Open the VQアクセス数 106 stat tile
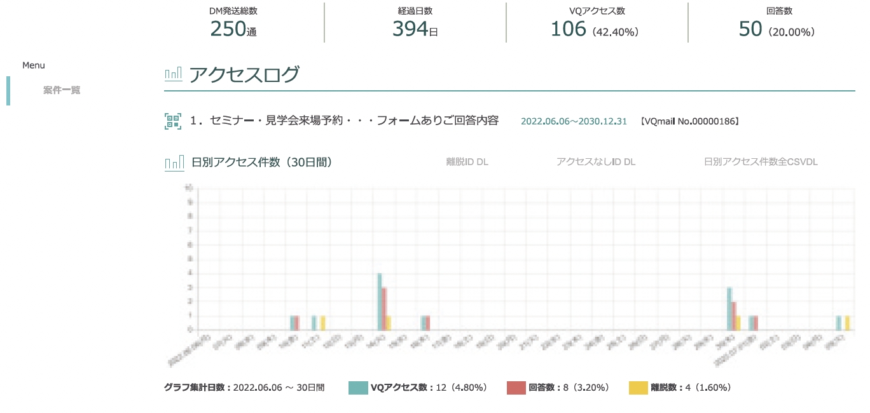 pos(592,22)
